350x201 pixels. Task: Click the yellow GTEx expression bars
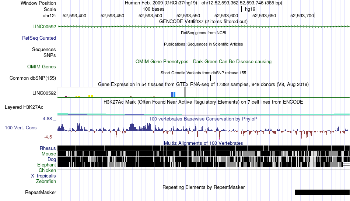click(x=91, y=96)
